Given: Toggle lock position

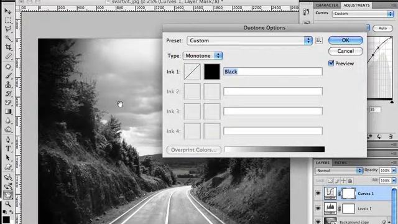Looking at the screenshot, I should pos(343,181).
